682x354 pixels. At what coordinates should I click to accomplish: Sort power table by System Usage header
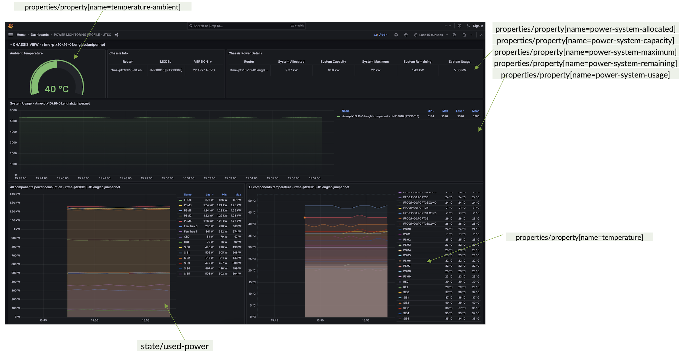[459, 62]
